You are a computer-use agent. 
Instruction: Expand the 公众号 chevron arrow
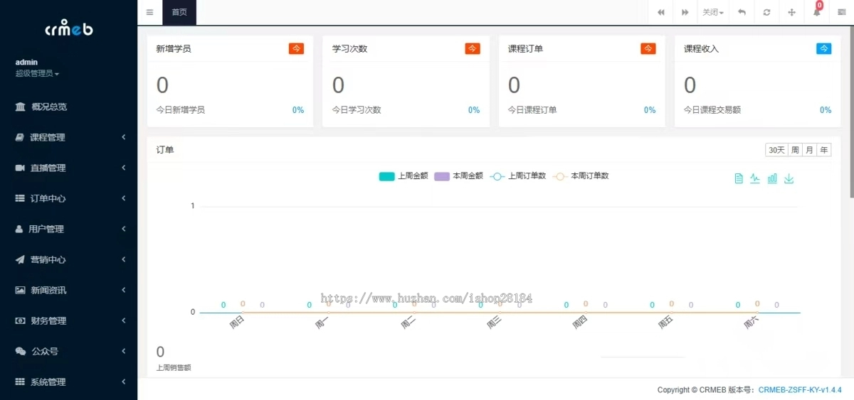pos(124,351)
